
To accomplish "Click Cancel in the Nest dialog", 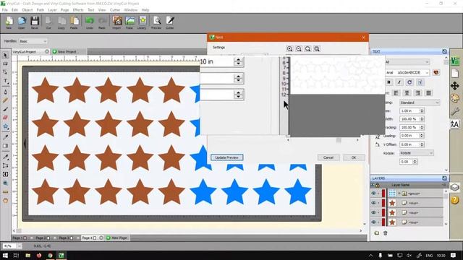I will coord(328,157).
